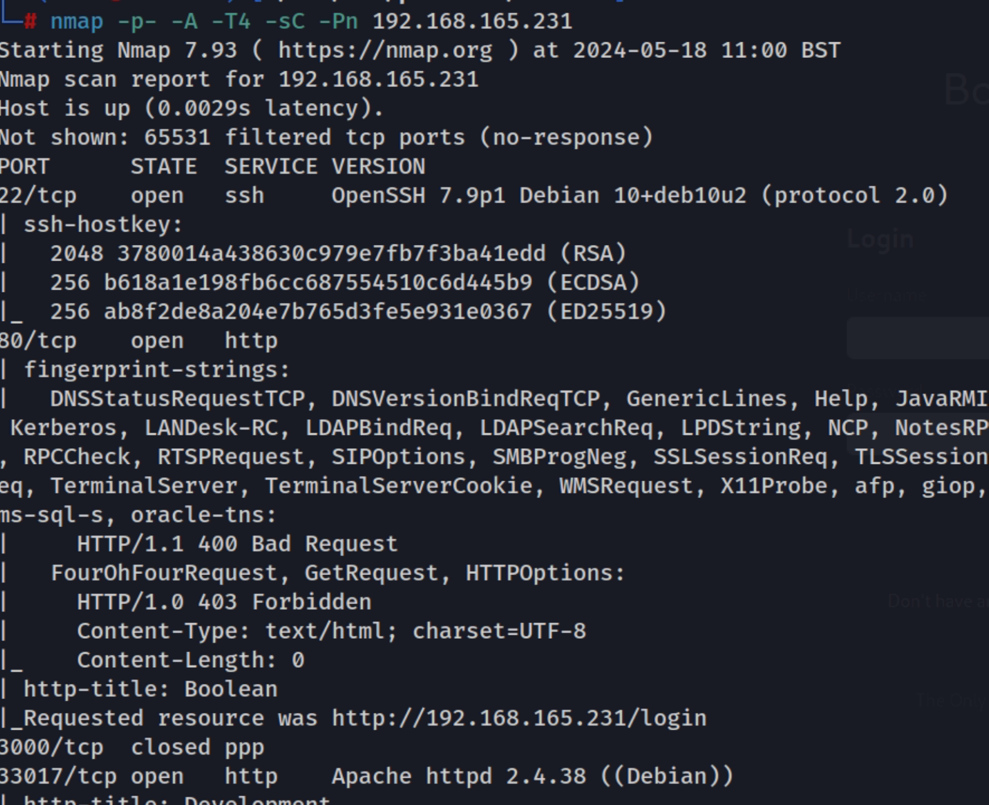The width and height of the screenshot is (989, 805).
Task: Click the ED25519 hostkey fingerprint
Action: pyautogui.click(x=317, y=312)
